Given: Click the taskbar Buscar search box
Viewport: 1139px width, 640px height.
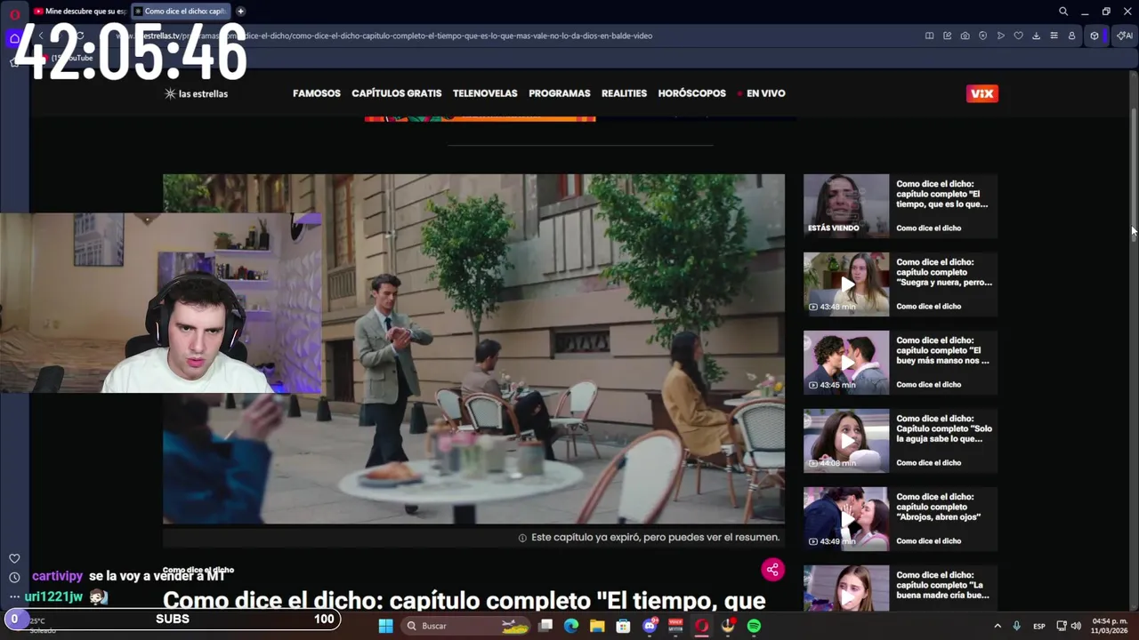Looking at the screenshot, I should click(465, 626).
